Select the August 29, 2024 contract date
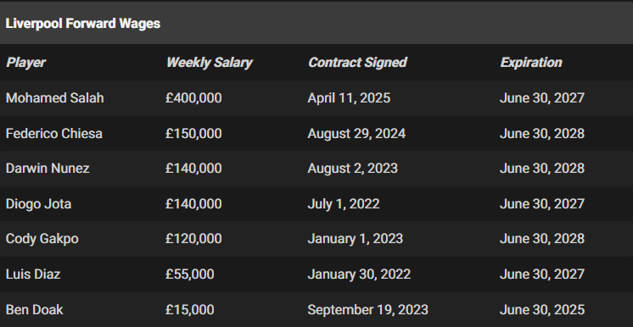This screenshot has height=327, width=633. tap(356, 134)
